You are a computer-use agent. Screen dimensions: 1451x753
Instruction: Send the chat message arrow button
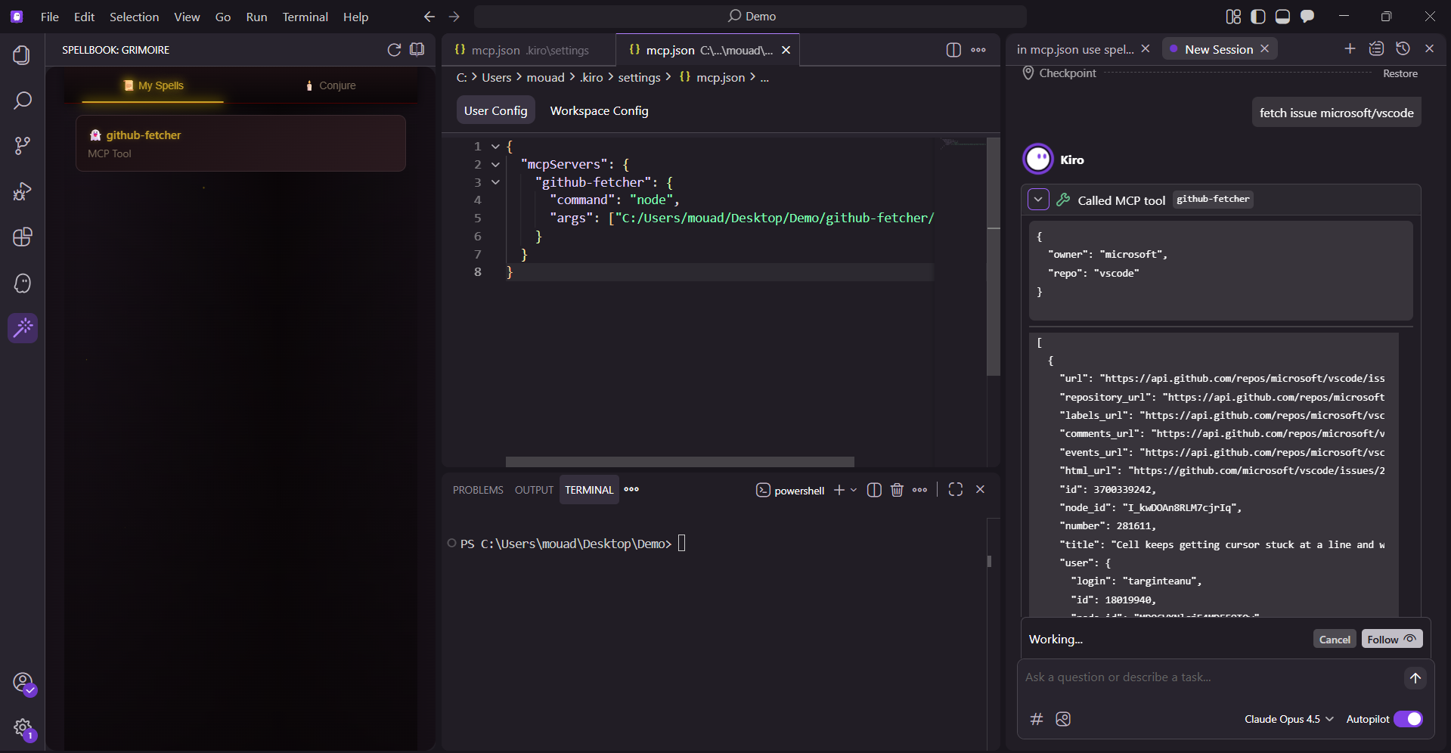(x=1415, y=678)
